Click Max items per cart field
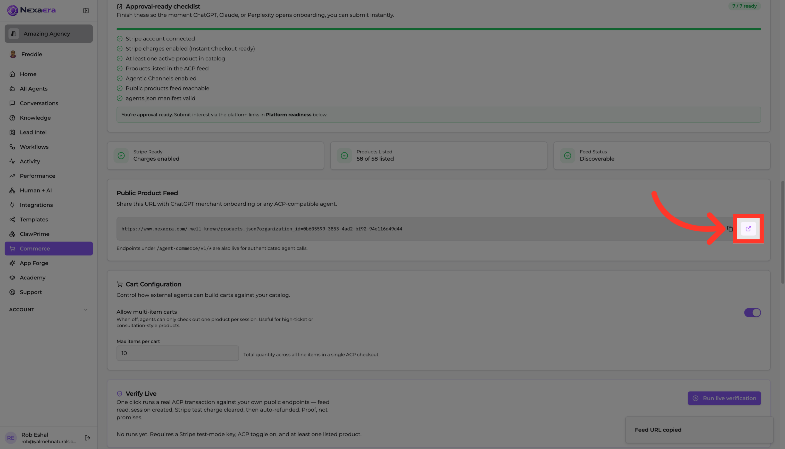Viewport: 785px width, 449px height. point(178,353)
